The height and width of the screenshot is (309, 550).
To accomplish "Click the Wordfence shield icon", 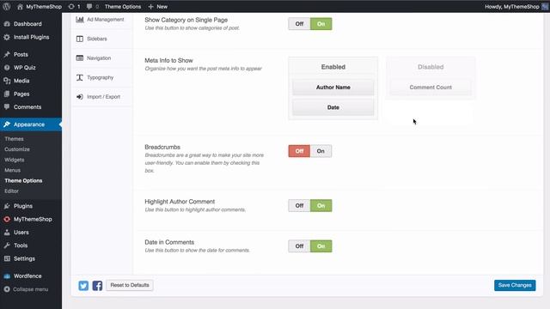I will tap(7, 276).
